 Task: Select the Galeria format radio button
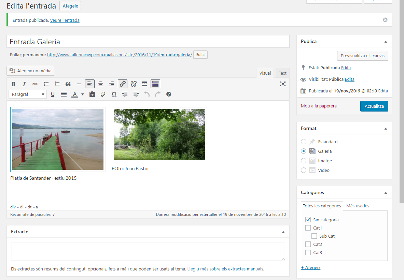(304, 151)
